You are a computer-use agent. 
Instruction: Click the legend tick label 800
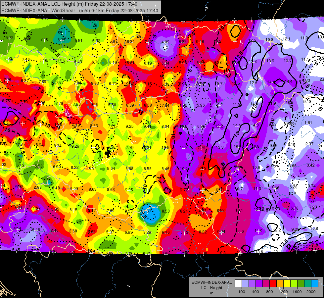tap(269, 292)
